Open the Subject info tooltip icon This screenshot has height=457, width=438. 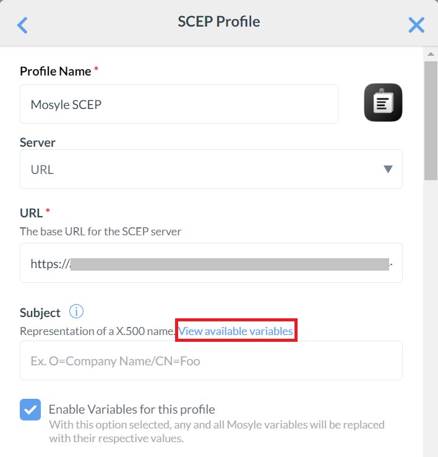pyautogui.click(x=76, y=311)
